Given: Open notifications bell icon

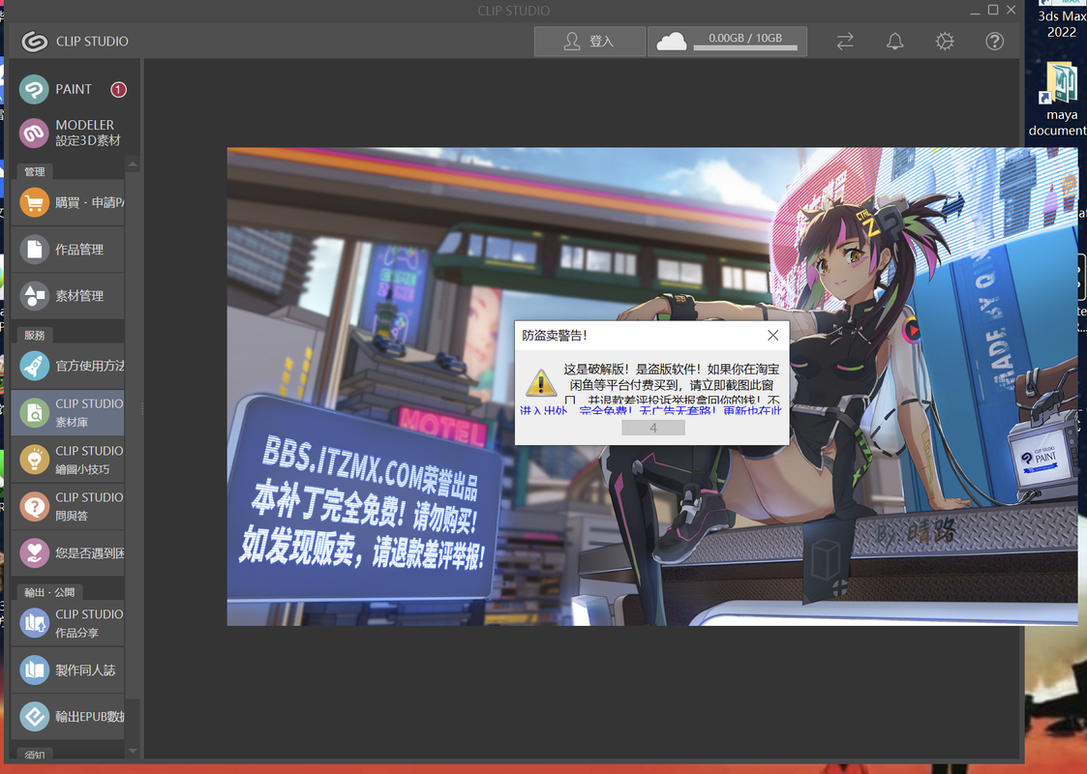Looking at the screenshot, I should pos(895,42).
